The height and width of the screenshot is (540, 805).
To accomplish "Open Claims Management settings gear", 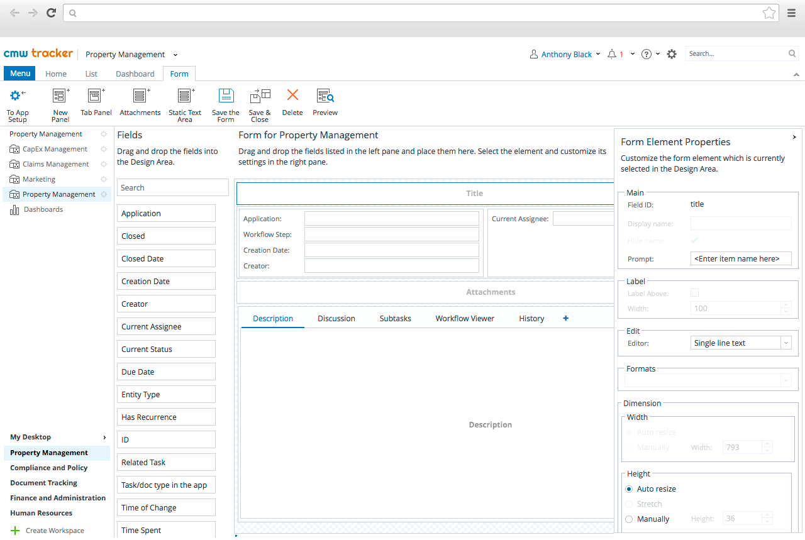I will point(104,164).
